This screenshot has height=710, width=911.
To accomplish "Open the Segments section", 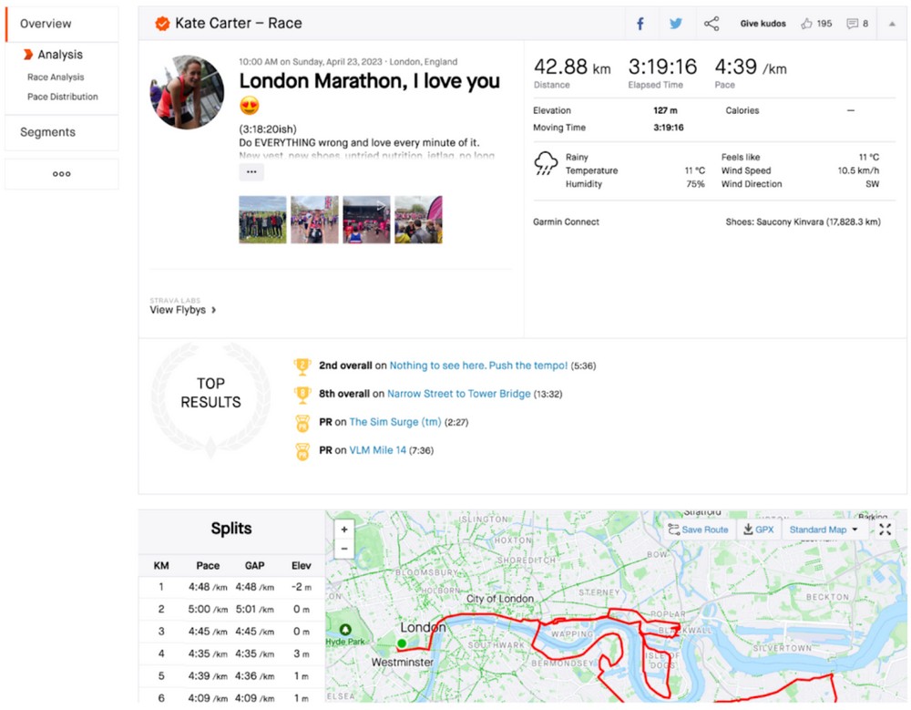I will 47,132.
